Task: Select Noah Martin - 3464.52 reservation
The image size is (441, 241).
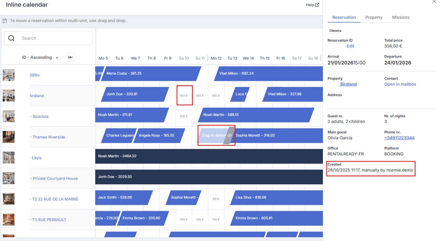Action: 209,156
